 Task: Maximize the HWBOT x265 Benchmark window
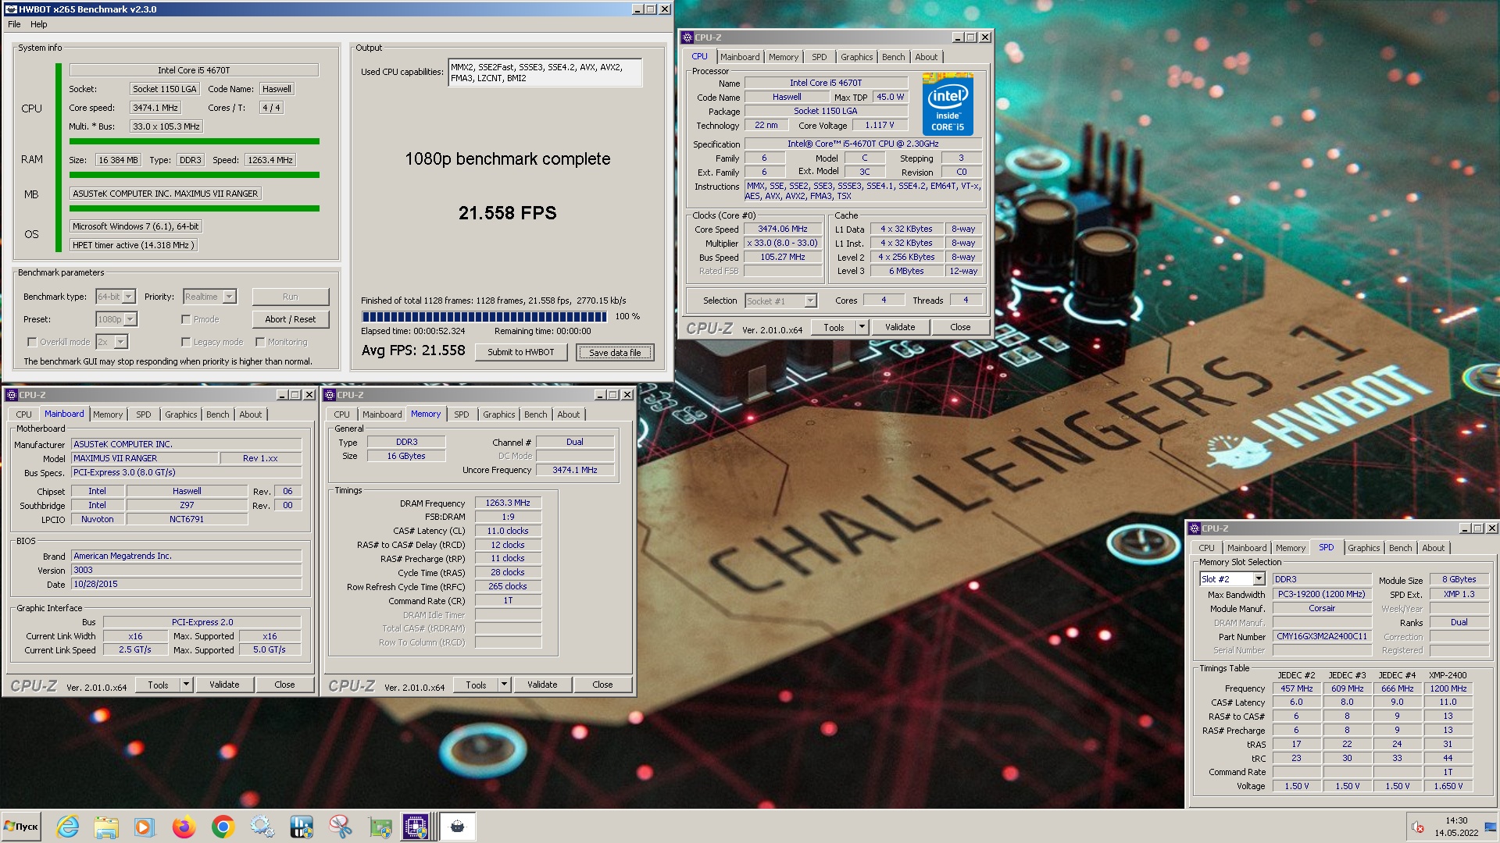[650, 9]
